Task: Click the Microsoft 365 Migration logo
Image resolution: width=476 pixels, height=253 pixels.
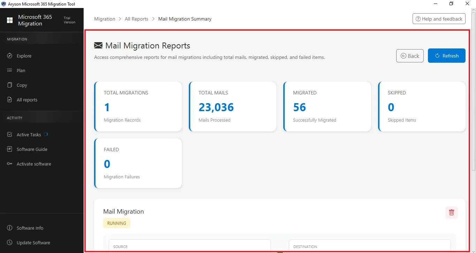Action: tap(10, 20)
